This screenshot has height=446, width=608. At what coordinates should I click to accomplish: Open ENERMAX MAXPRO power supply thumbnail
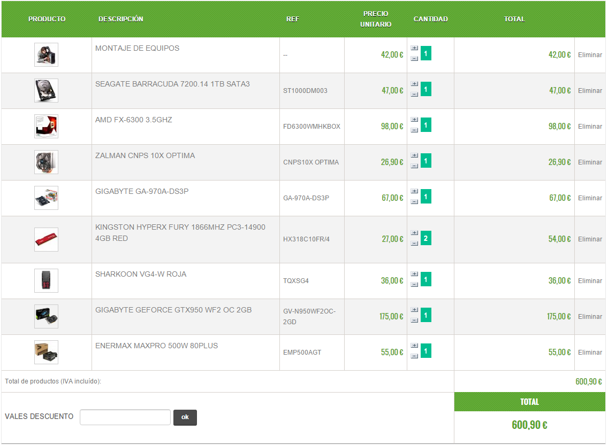46,353
